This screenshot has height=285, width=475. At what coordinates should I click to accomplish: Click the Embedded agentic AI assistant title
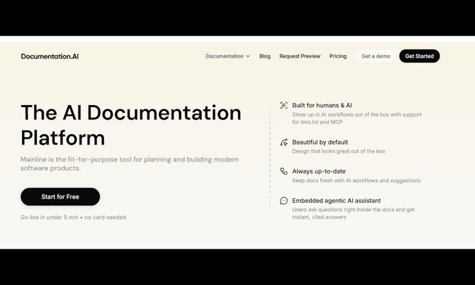point(336,201)
